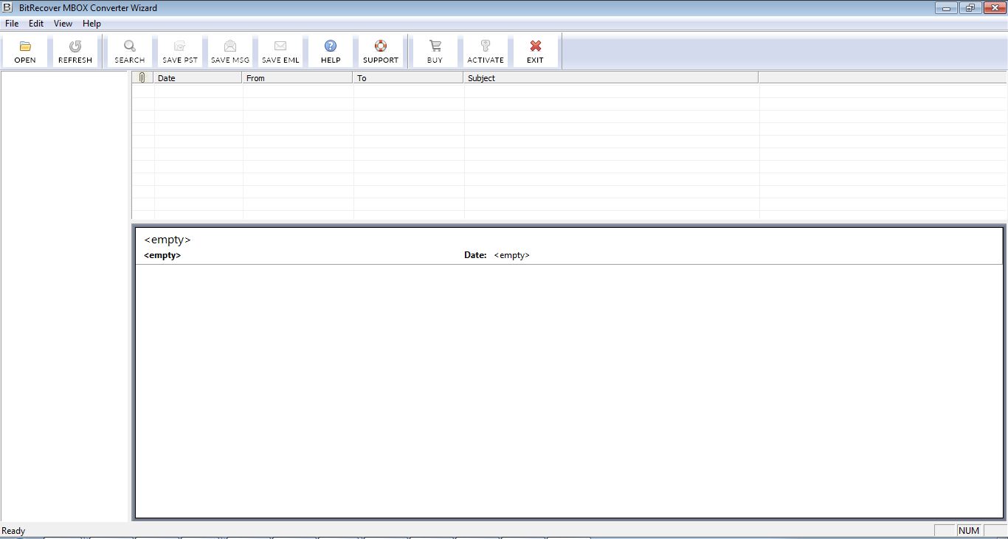Click the <empty> value after Date:

[x=512, y=255]
